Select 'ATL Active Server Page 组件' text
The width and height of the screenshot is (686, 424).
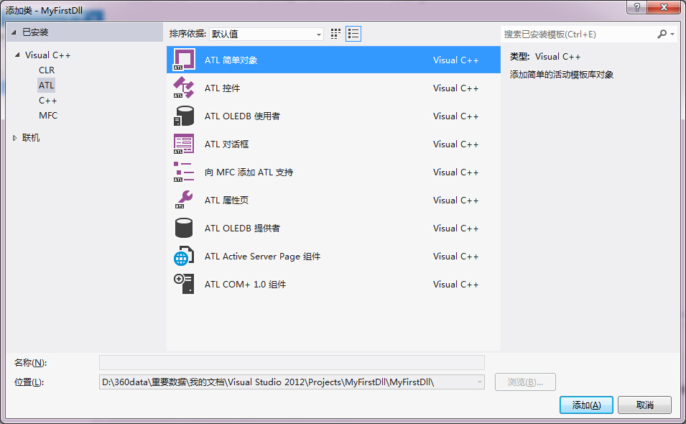(262, 256)
